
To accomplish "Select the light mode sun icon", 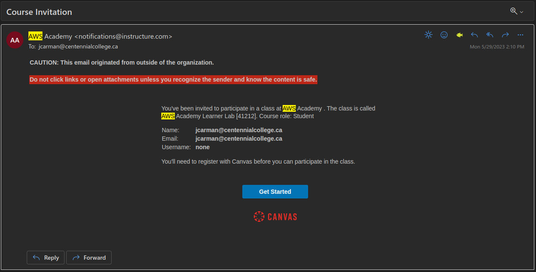I will [428, 35].
